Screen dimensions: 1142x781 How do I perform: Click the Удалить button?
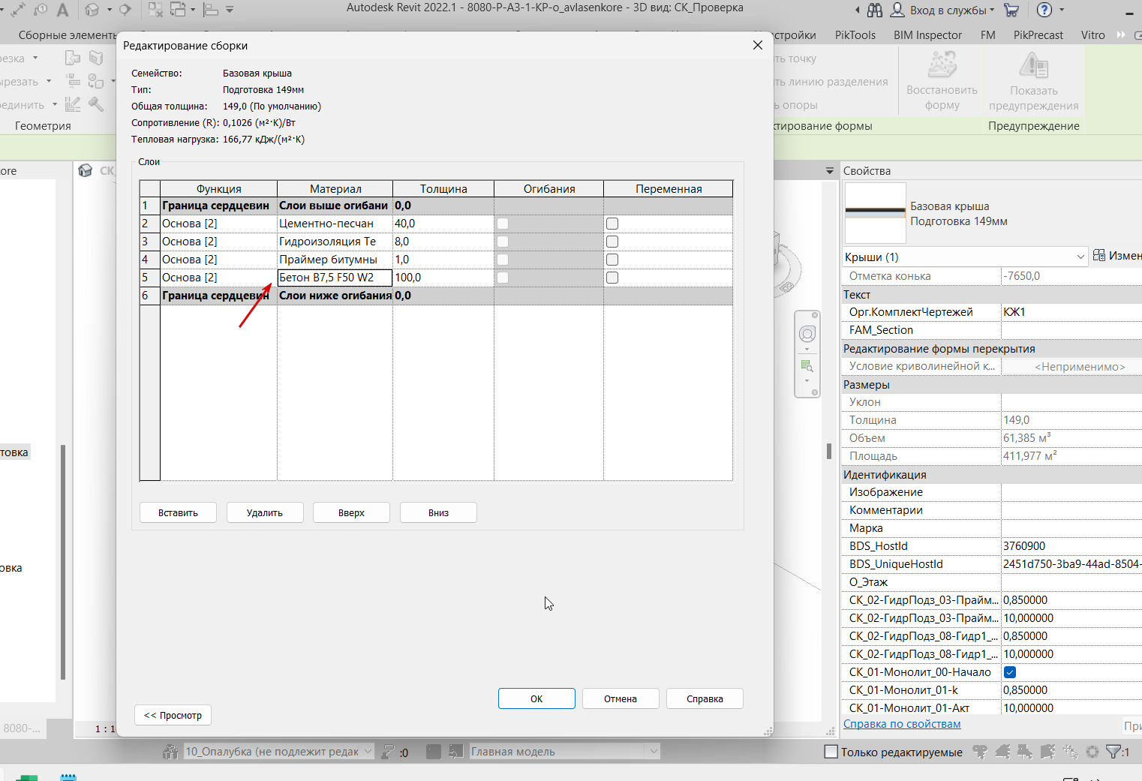(265, 512)
